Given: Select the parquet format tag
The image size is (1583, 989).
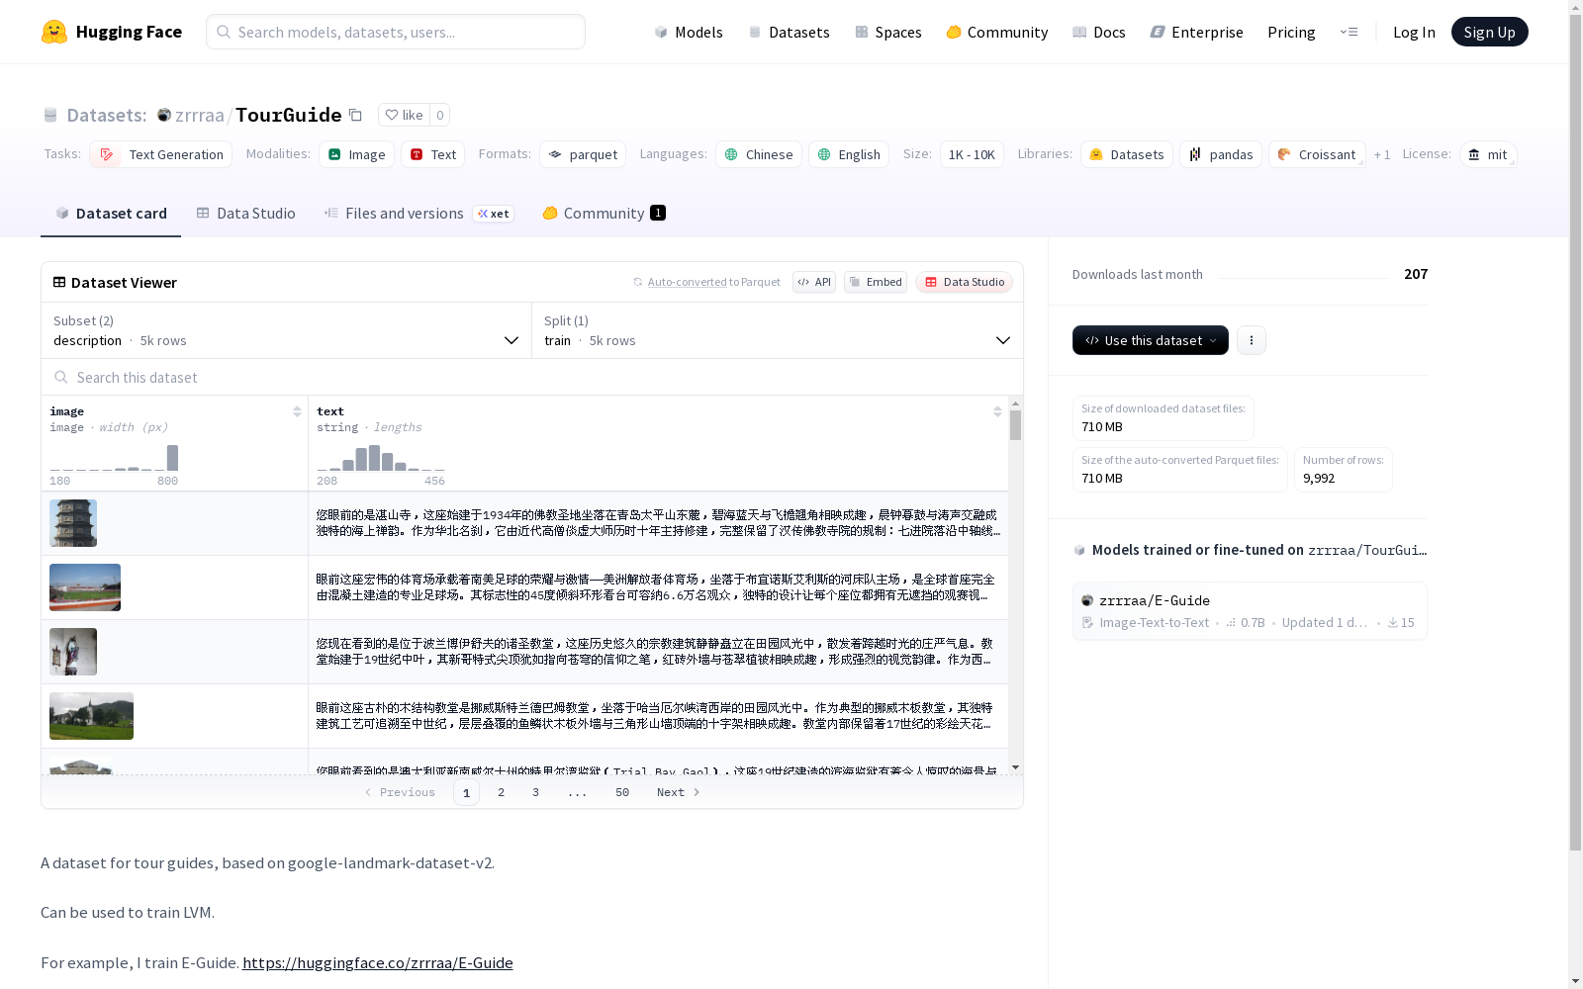Looking at the screenshot, I should click(583, 154).
